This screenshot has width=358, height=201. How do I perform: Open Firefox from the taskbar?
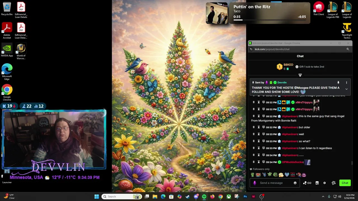(x=212, y=197)
